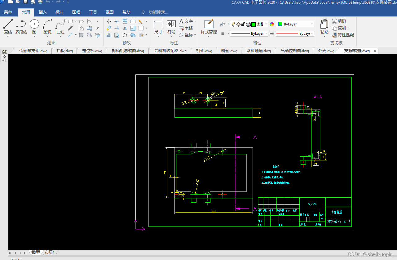Screen dimensions: 397x260
Task: Click the color wheel icon
Action: [272, 24]
